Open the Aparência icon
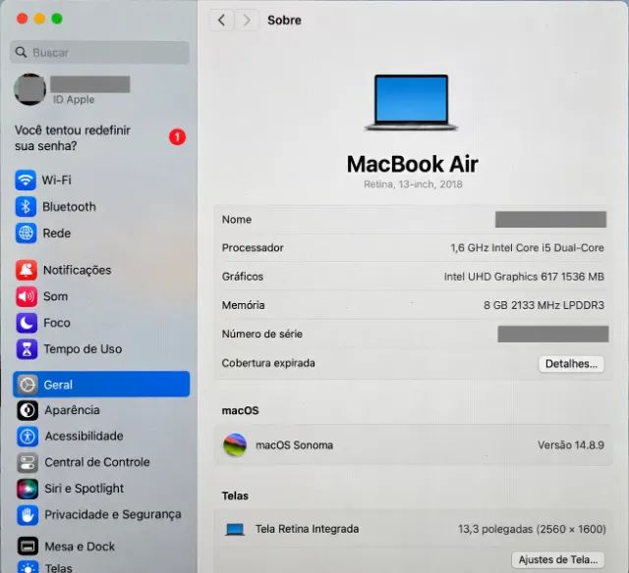The image size is (629, 573). [28, 410]
